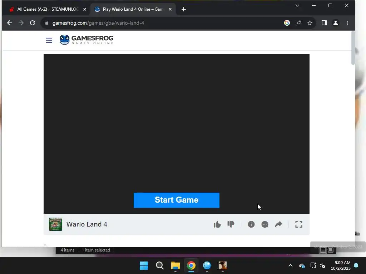Close the STEAMUNLOCKED tab
Image resolution: width=366 pixels, height=274 pixels.
coord(85,9)
